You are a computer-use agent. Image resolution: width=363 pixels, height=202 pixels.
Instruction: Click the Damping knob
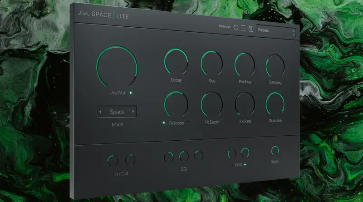pyautogui.click(x=275, y=66)
